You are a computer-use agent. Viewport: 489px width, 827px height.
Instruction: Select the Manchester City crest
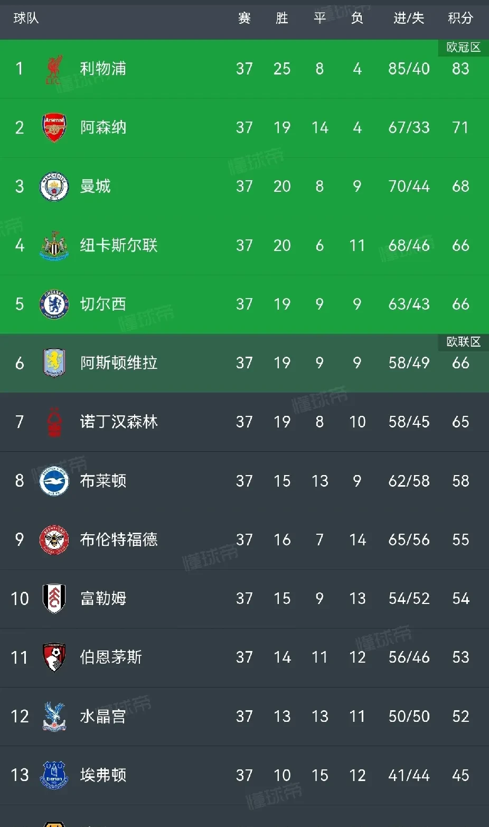[54, 187]
